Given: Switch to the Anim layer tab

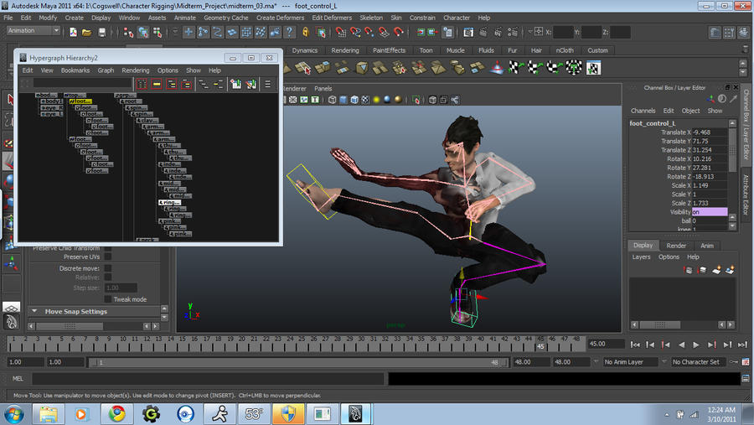Looking at the screenshot, I should pyautogui.click(x=707, y=246).
